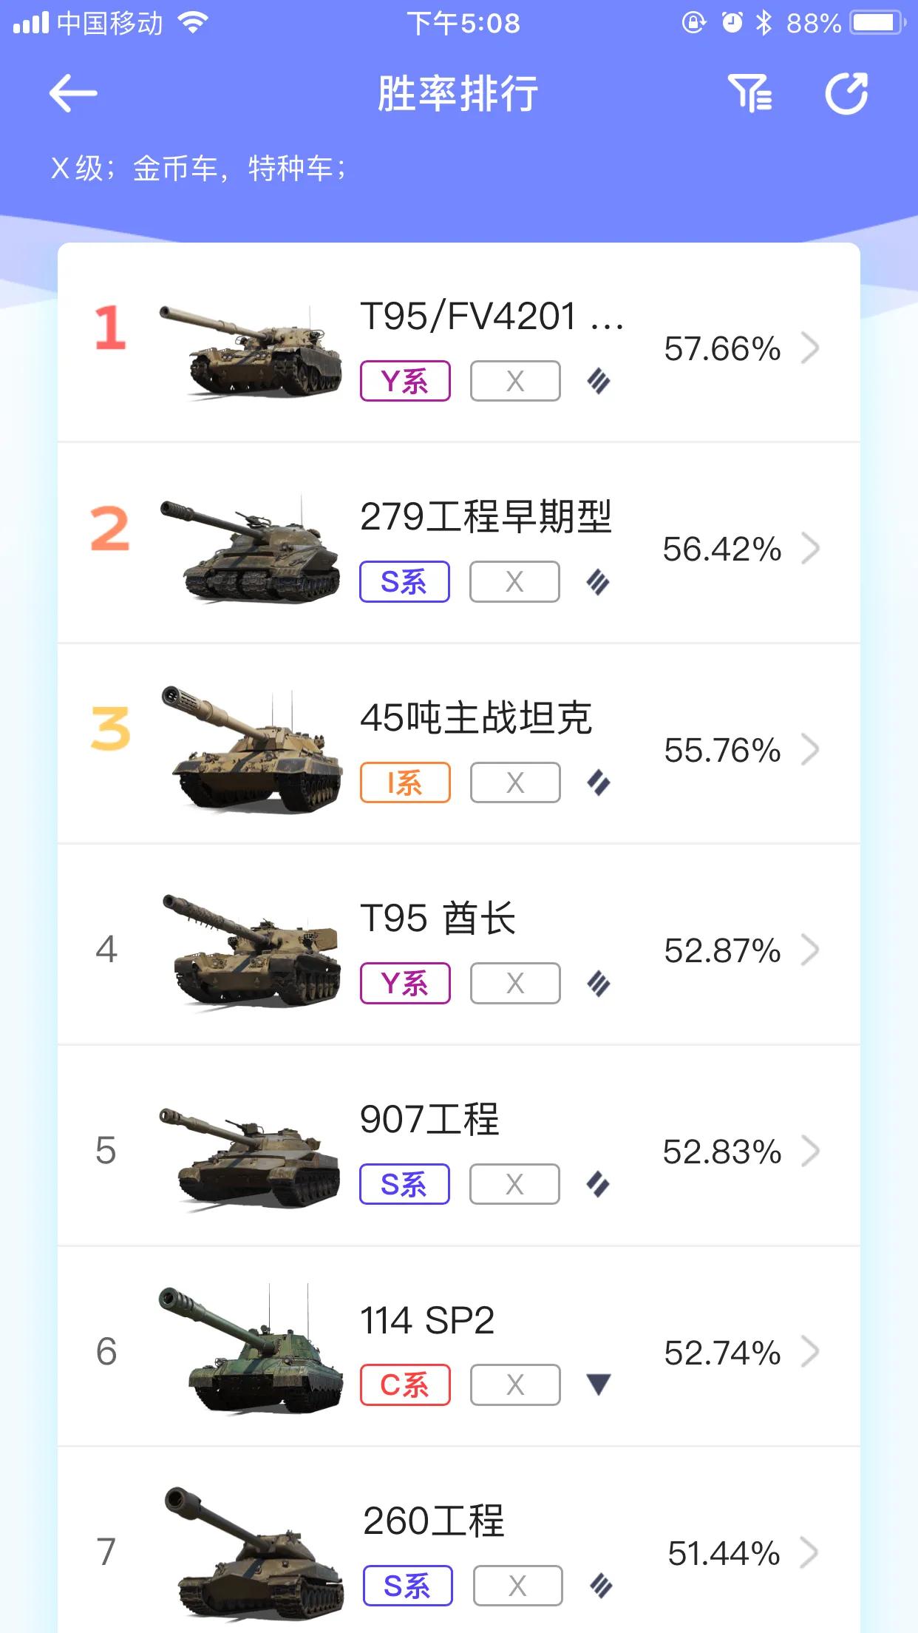Tap class icon for 907工程
This screenshot has height=1633, width=918.
[598, 1185]
